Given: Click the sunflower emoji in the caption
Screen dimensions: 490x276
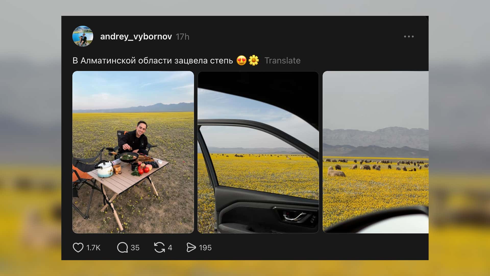Looking at the screenshot, I should point(254,61).
